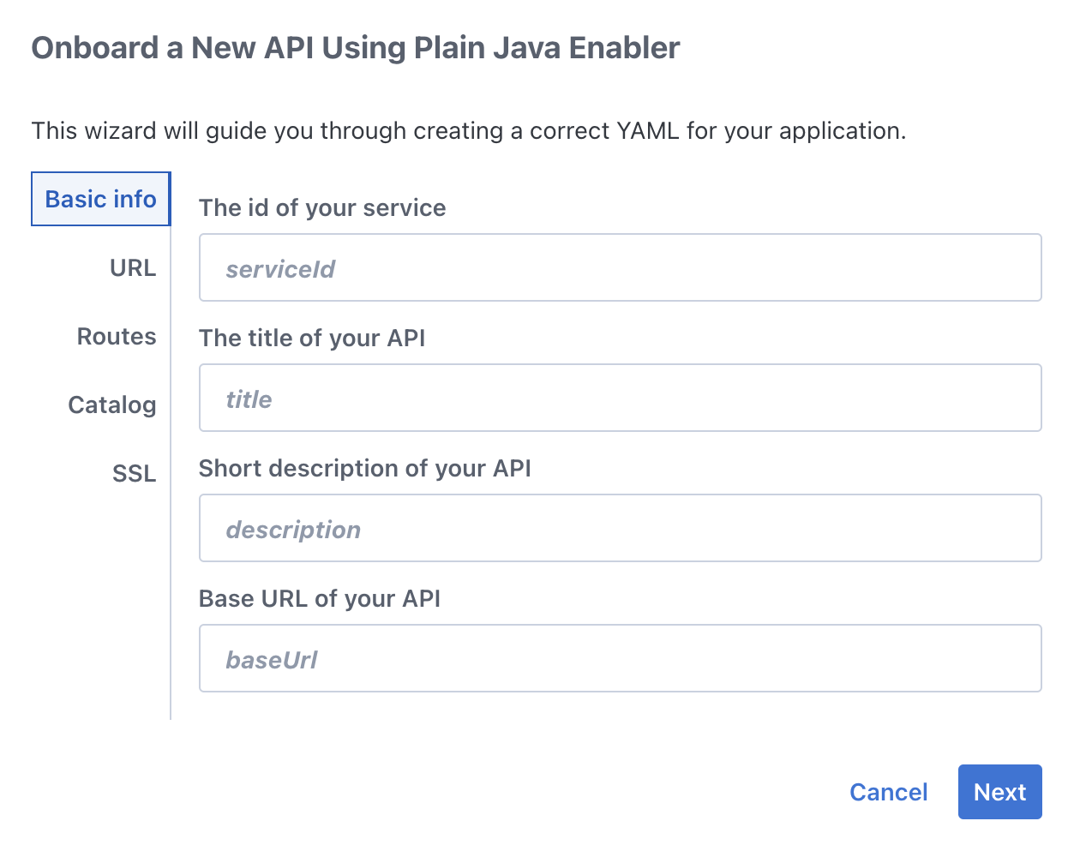Click the 'Short description of your API' label
Screen dimensions: 1068x845
(364, 469)
